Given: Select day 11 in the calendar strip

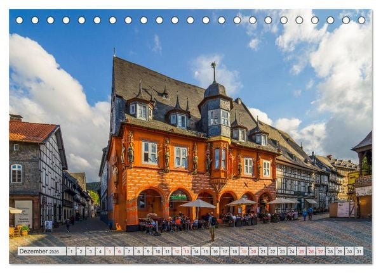Looking at the screenshot, I should click(x=167, y=251).
